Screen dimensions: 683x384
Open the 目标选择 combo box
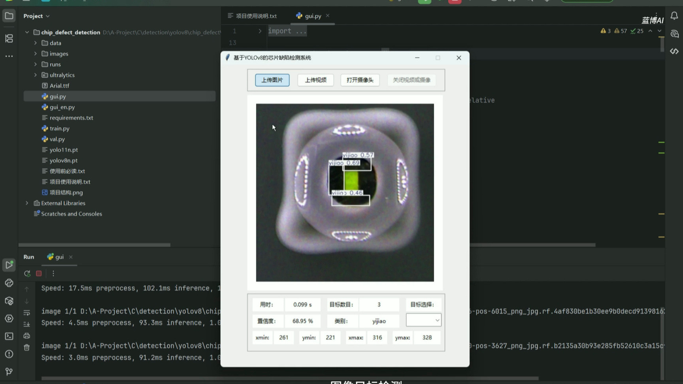point(423,320)
